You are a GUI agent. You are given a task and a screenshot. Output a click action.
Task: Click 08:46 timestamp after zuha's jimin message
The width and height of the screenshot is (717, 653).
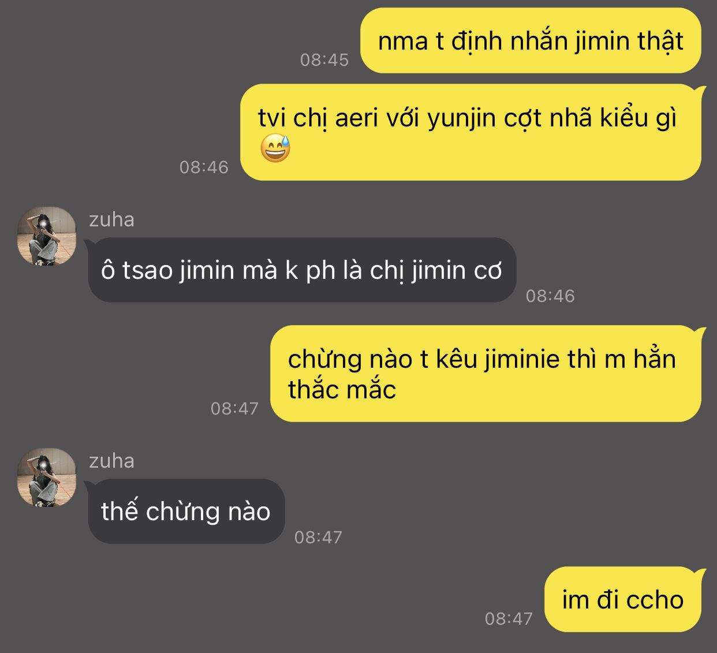(550, 296)
